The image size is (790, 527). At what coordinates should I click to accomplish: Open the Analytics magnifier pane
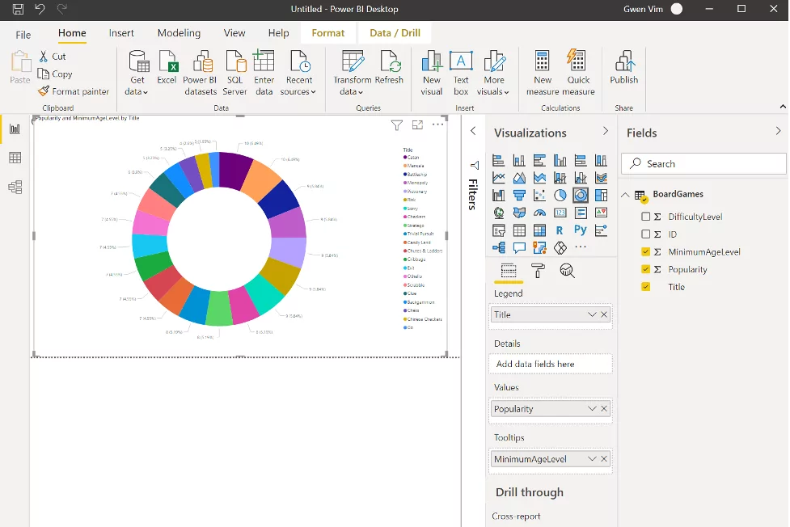tap(568, 271)
